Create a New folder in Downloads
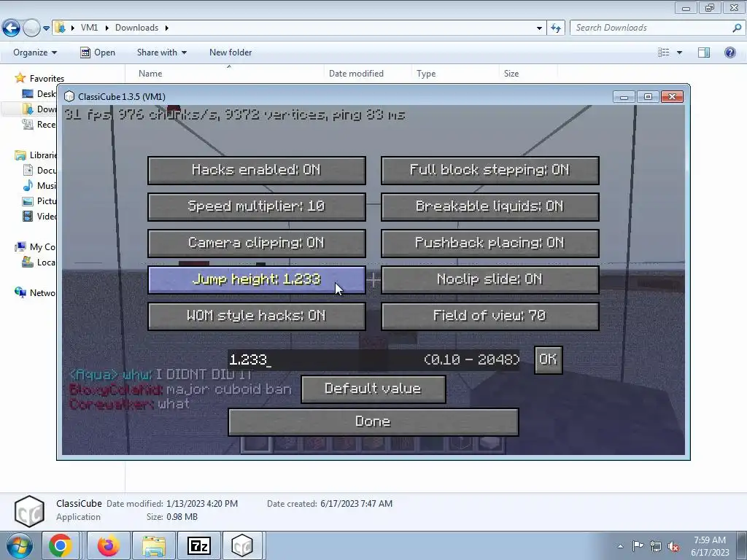This screenshot has width=747, height=560. click(x=231, y=52)
